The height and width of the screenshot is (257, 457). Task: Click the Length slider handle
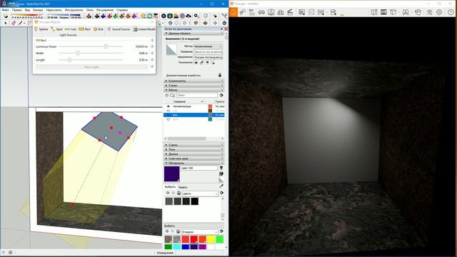(x=70, y=60)
